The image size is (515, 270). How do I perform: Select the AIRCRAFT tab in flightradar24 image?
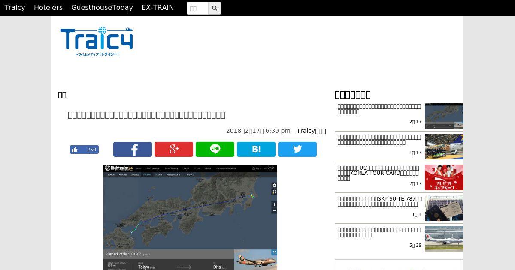pos(147,175)
